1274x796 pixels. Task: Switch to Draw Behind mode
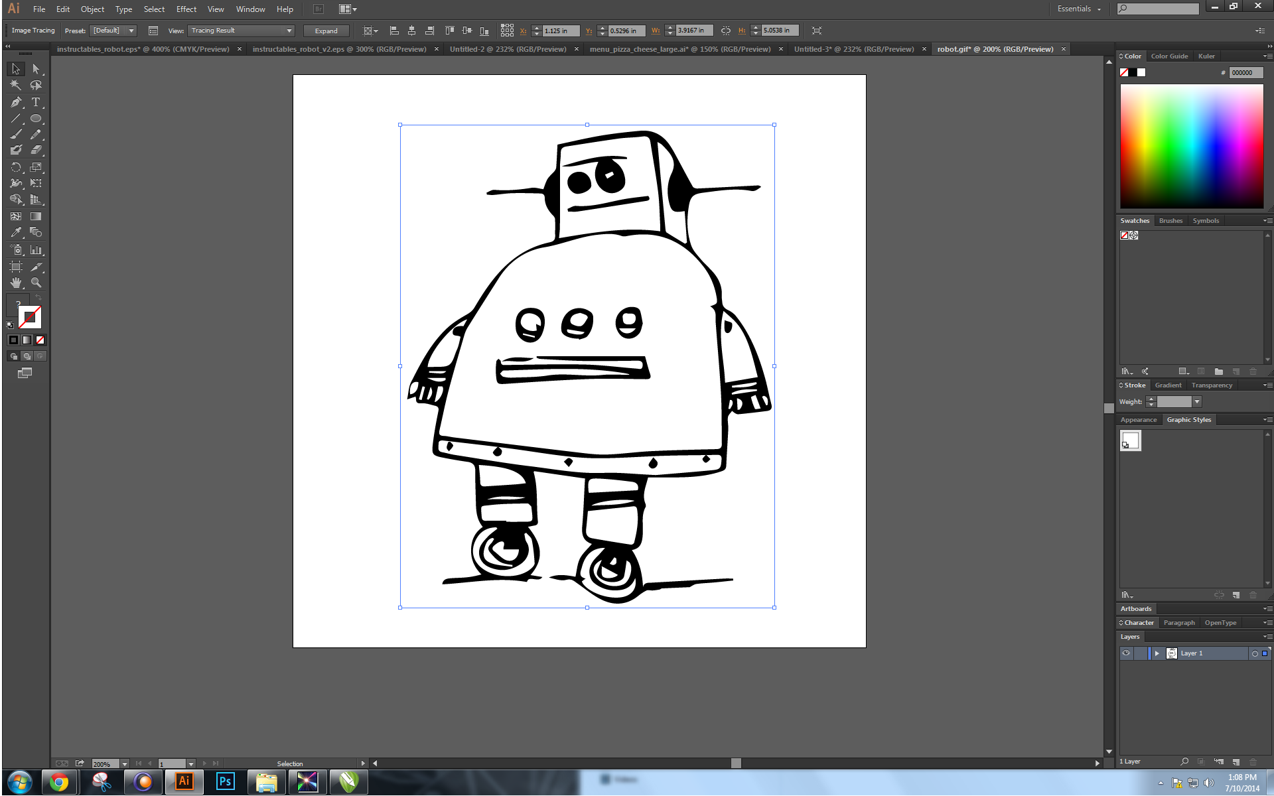click(x=27, y=356)
